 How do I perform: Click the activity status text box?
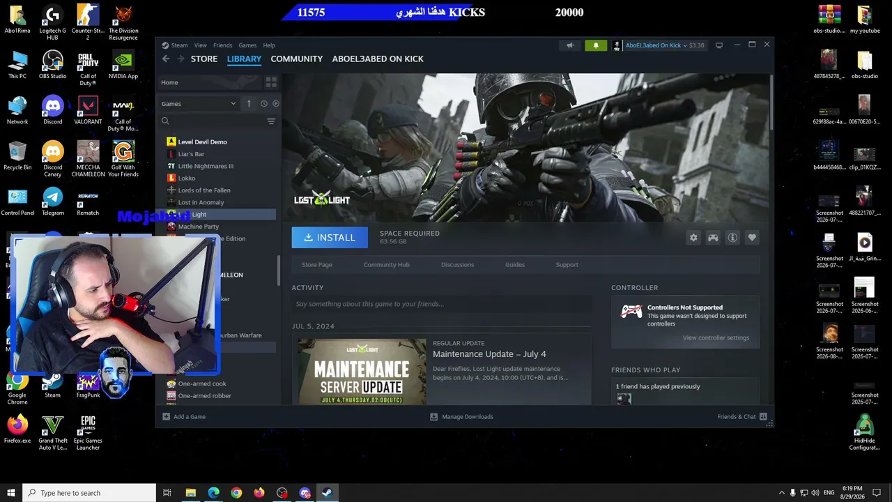point(441,304)
